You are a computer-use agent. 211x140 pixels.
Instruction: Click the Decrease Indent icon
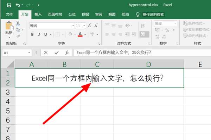pos(127,34)
